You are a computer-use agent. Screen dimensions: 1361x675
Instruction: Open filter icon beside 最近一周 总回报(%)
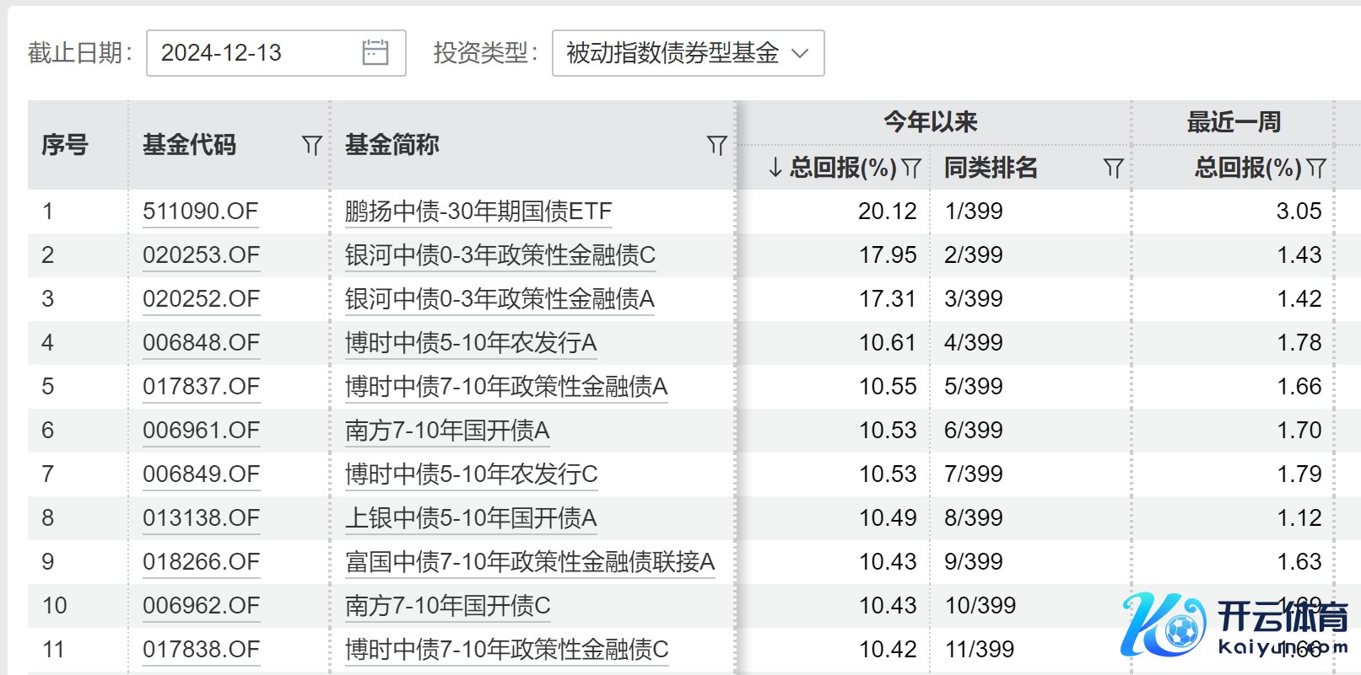[1316, 168]
